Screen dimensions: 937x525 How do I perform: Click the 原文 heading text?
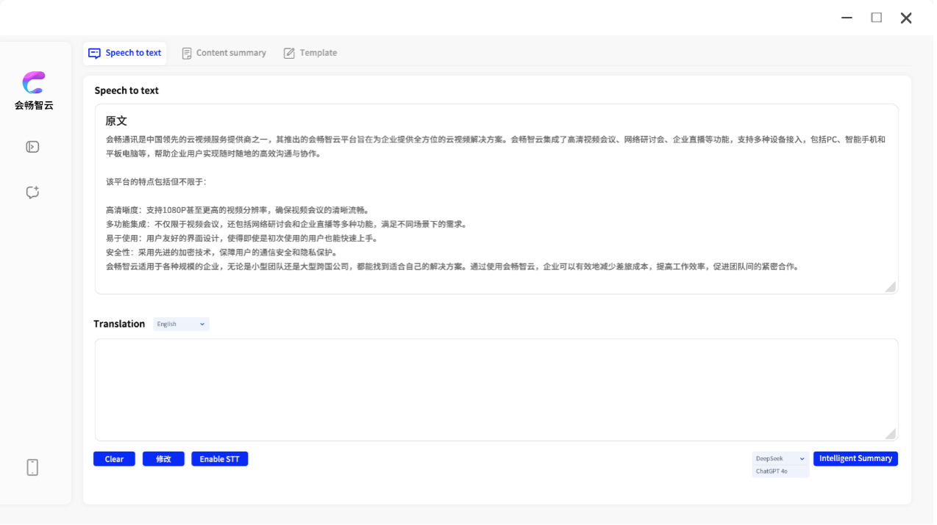(x=116, y=121)
